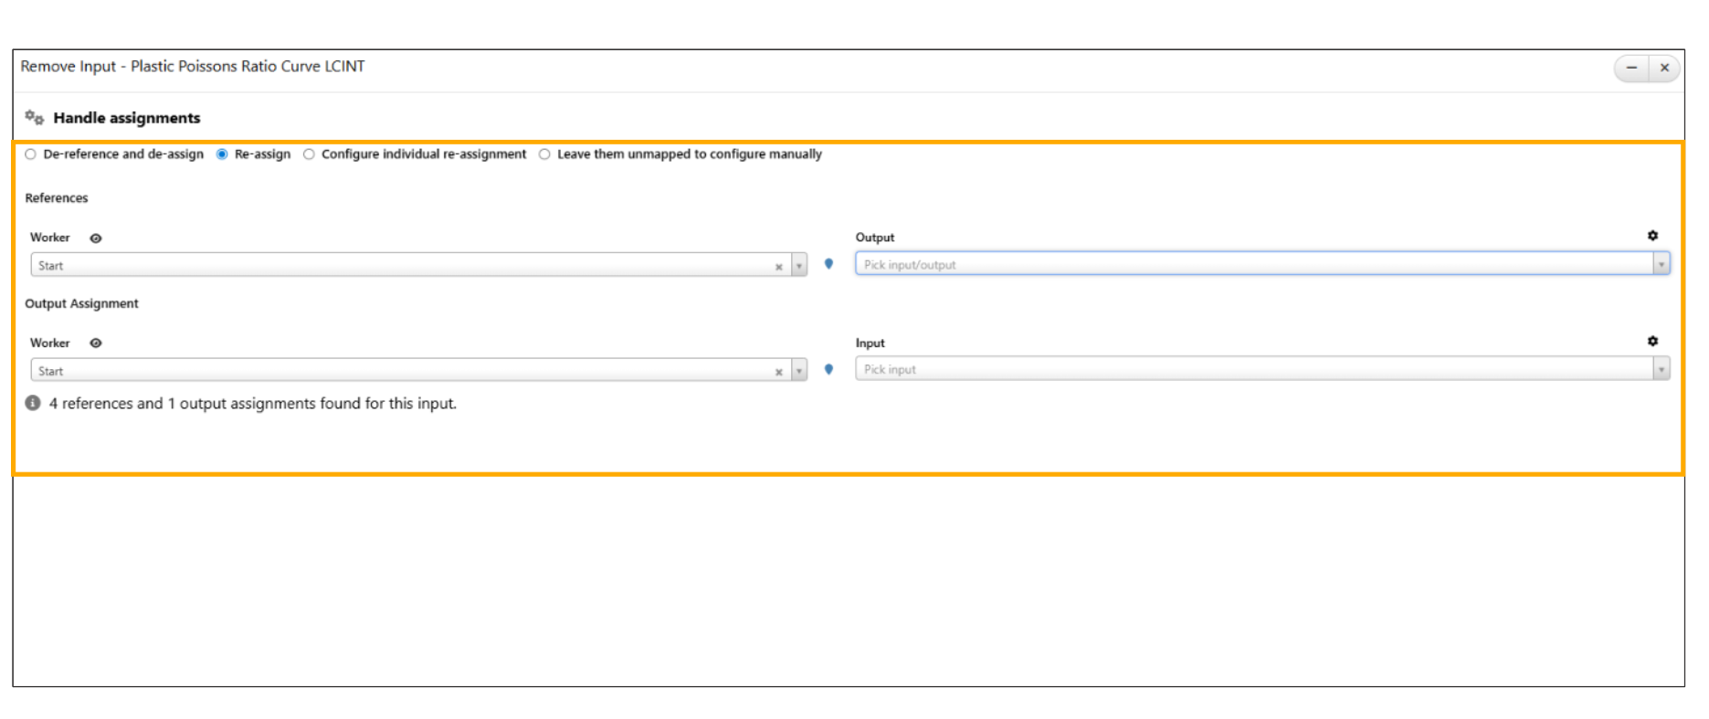
Task: Click the gears icon next to Handle assignments
Action: pos(35,118)
